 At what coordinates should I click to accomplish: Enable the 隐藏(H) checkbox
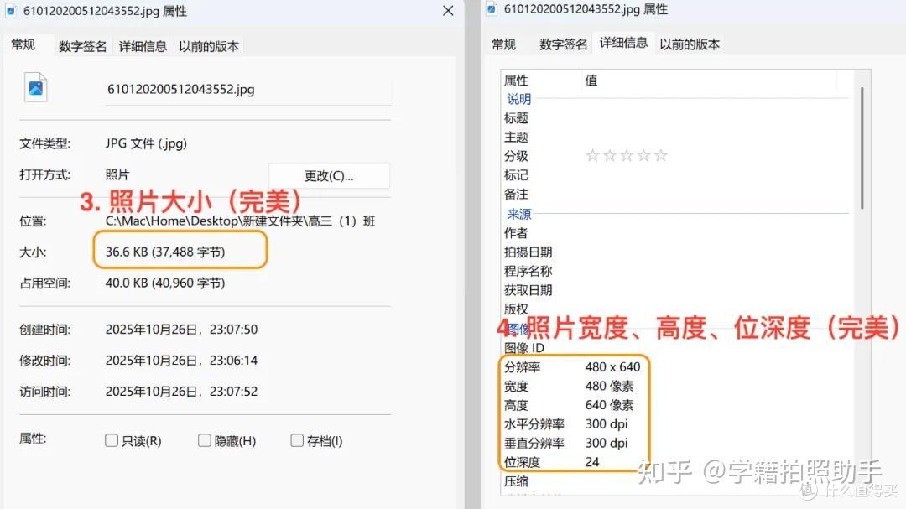(204, 440)
